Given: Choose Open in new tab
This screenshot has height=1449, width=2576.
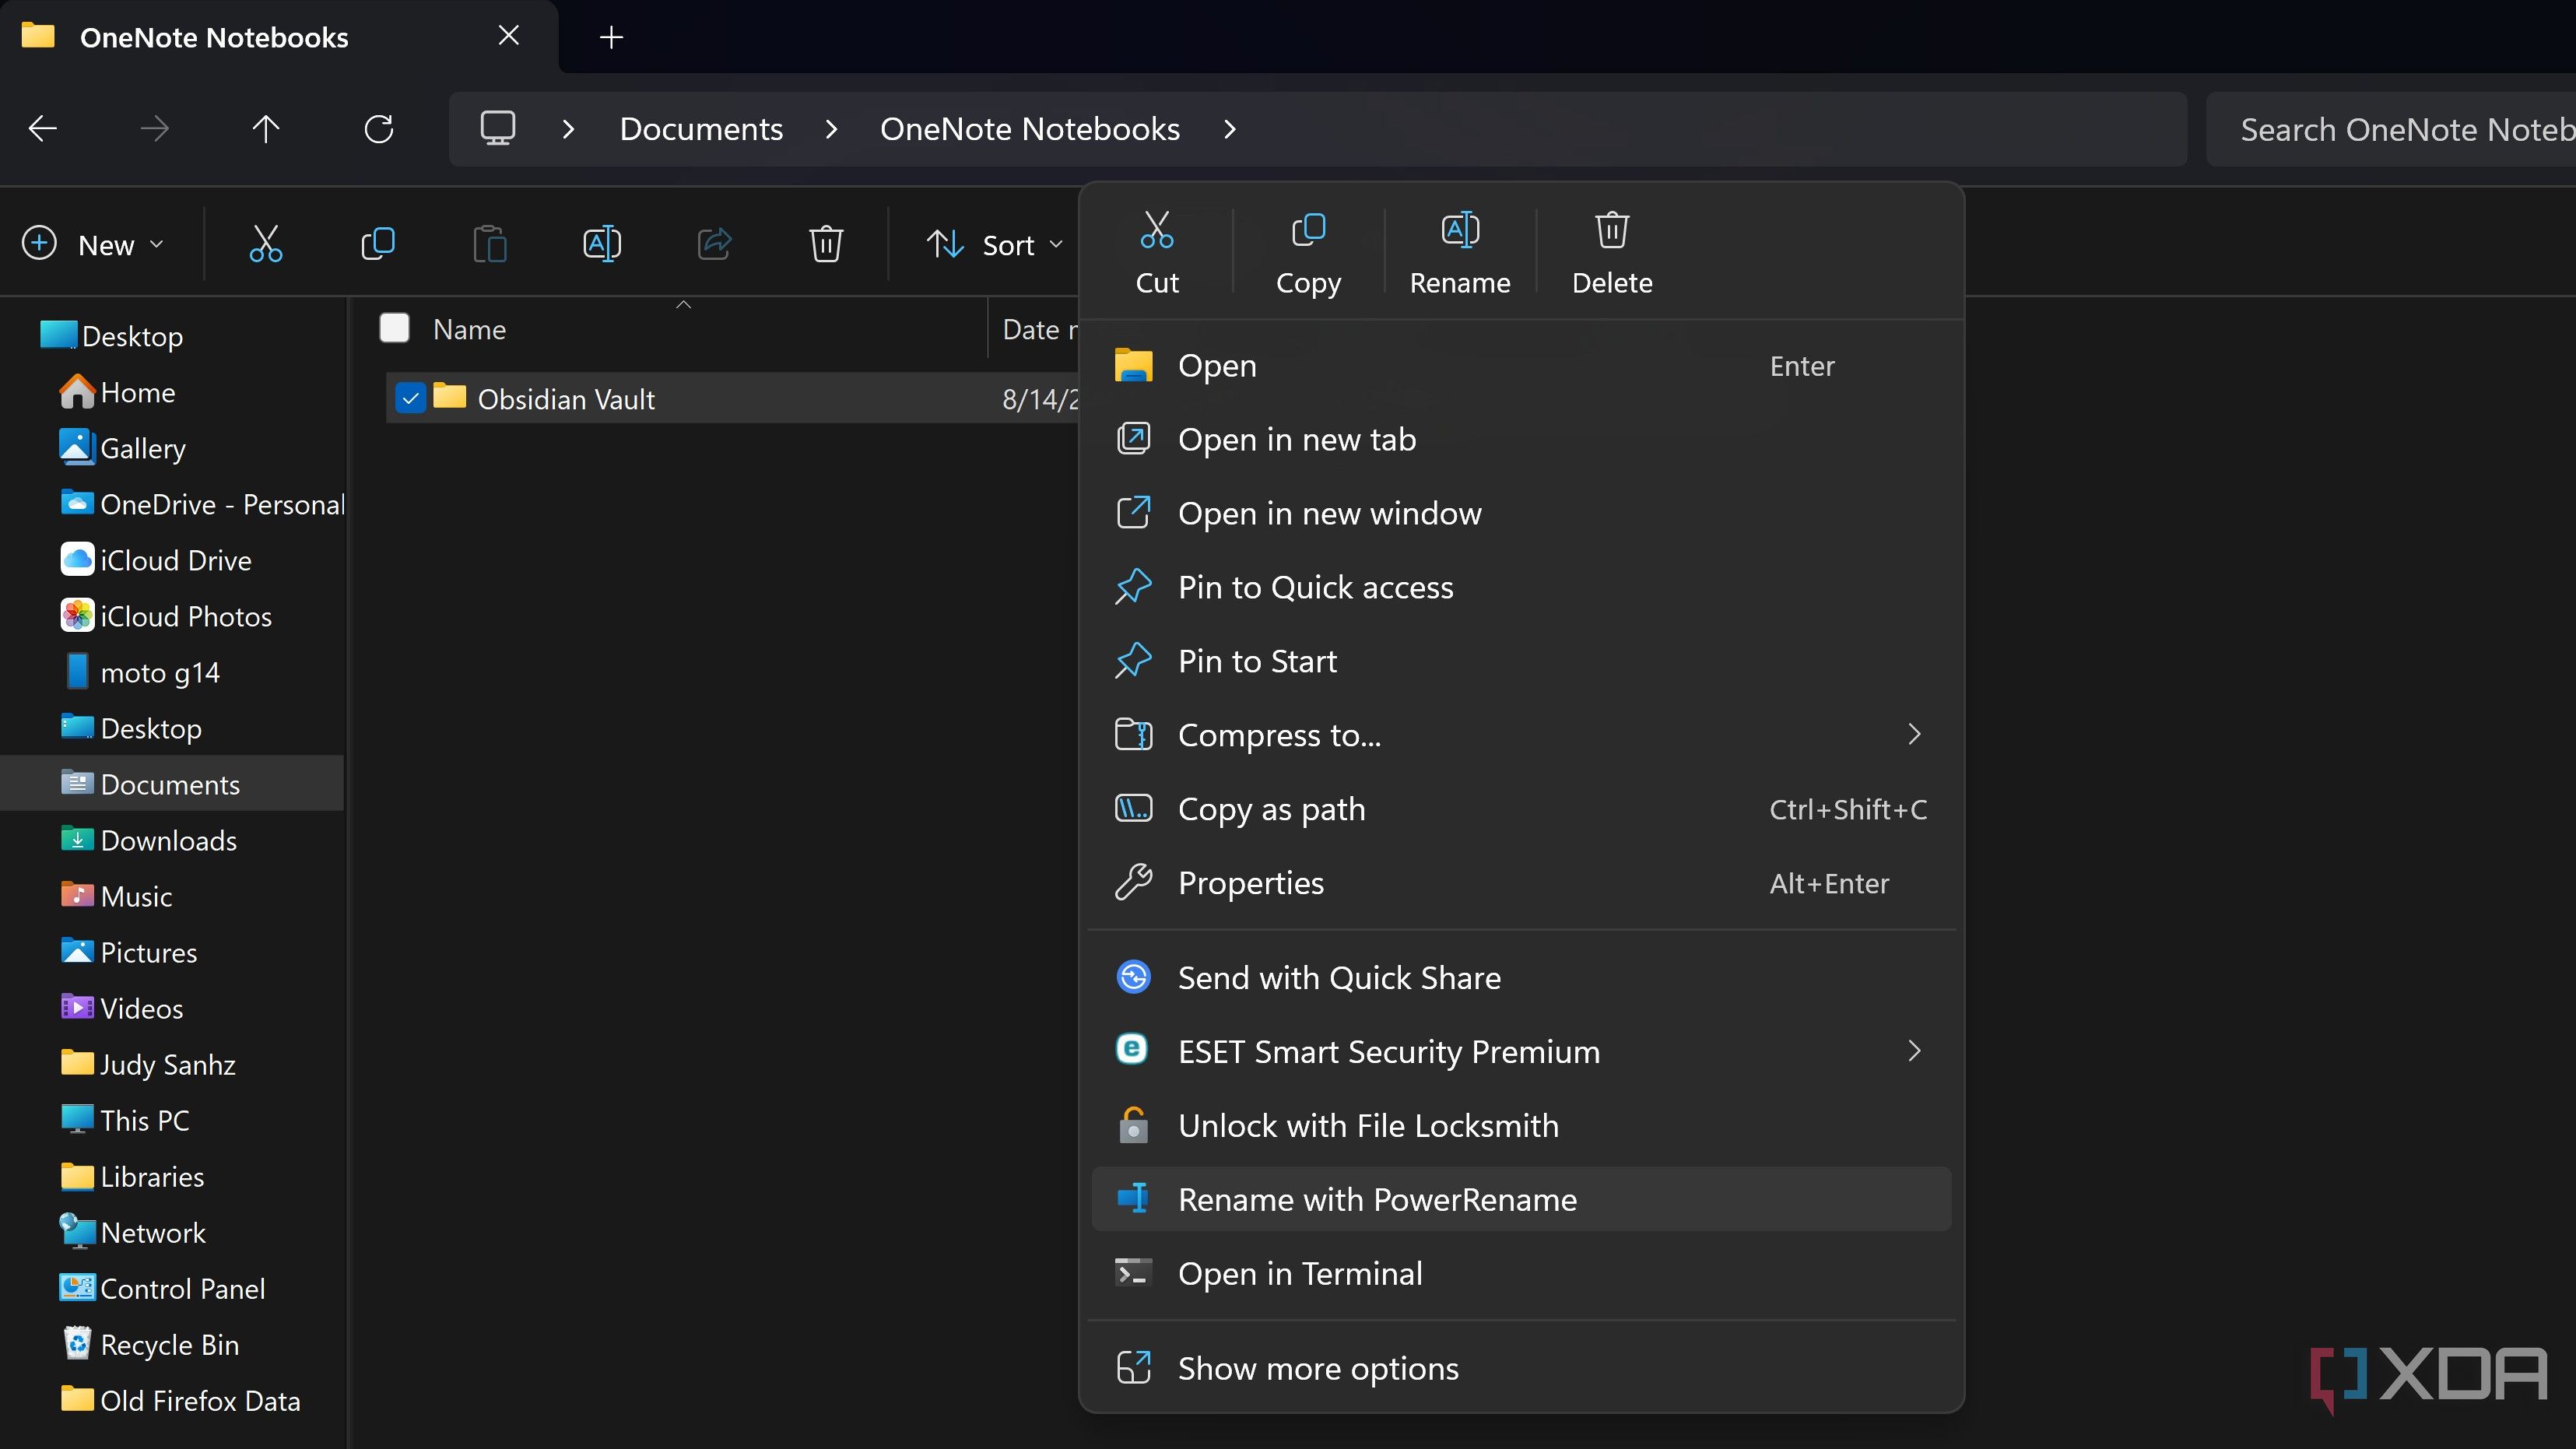Looking at the screenshot, I should coord(1521,439).
